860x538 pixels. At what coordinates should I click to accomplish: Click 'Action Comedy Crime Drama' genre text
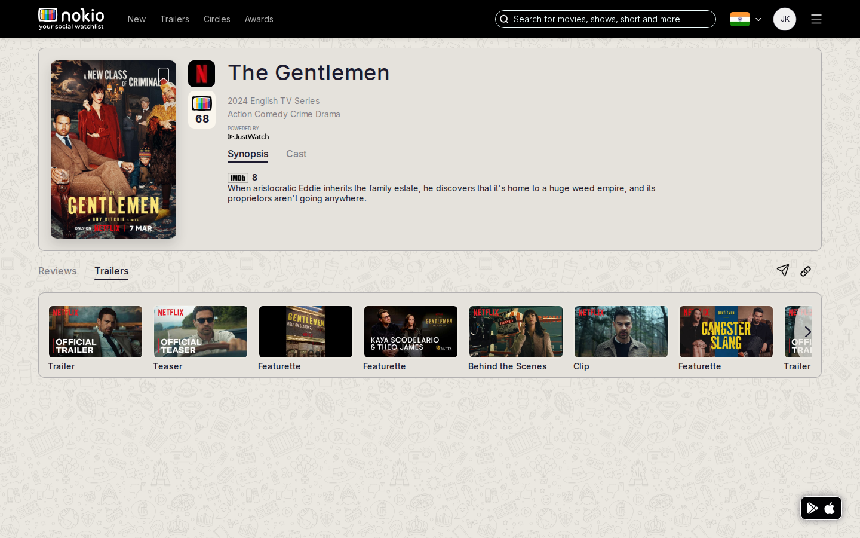(284, 114)
